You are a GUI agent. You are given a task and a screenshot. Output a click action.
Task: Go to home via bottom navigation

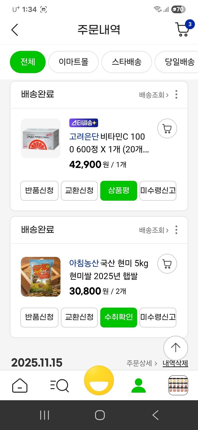[x=20, y=385]
